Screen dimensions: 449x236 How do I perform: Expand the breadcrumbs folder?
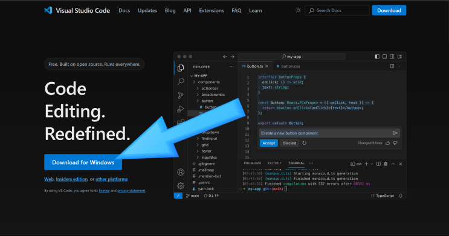click(198, 95)
